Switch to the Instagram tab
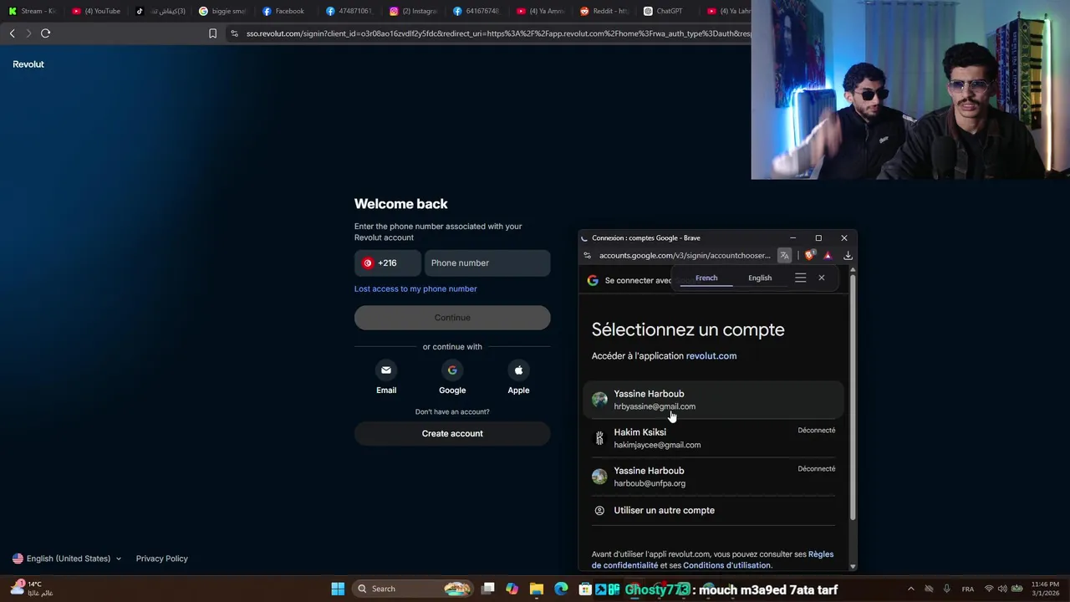This screenshot has width=1070, height=602. click(414, 11)
